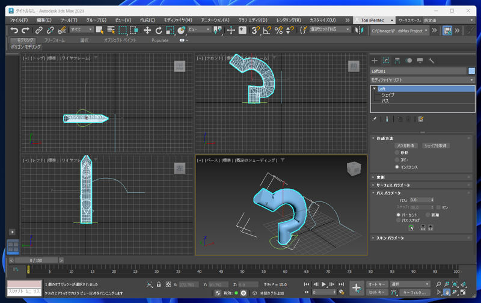The width and height of the screenshot is (481, 303).
Task: Open the 選択セット作成 dropdown
Action: pos(329,29)
